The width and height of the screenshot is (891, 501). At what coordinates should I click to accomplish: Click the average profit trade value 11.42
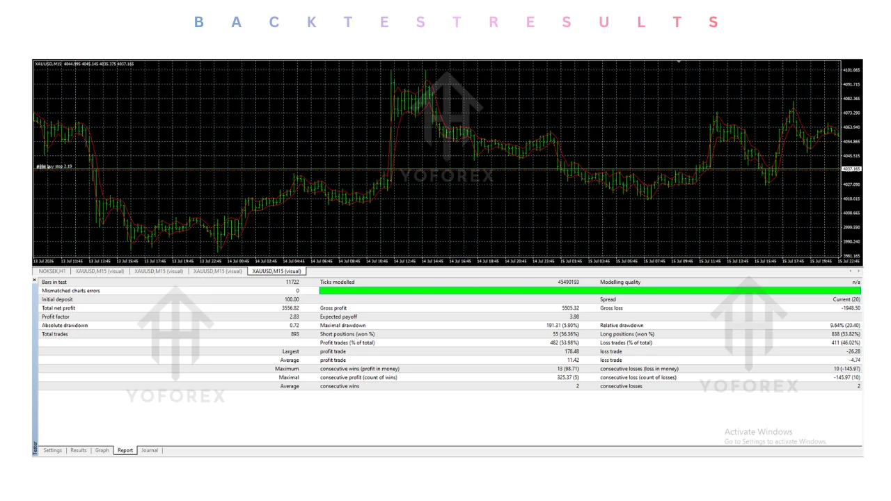574,360
